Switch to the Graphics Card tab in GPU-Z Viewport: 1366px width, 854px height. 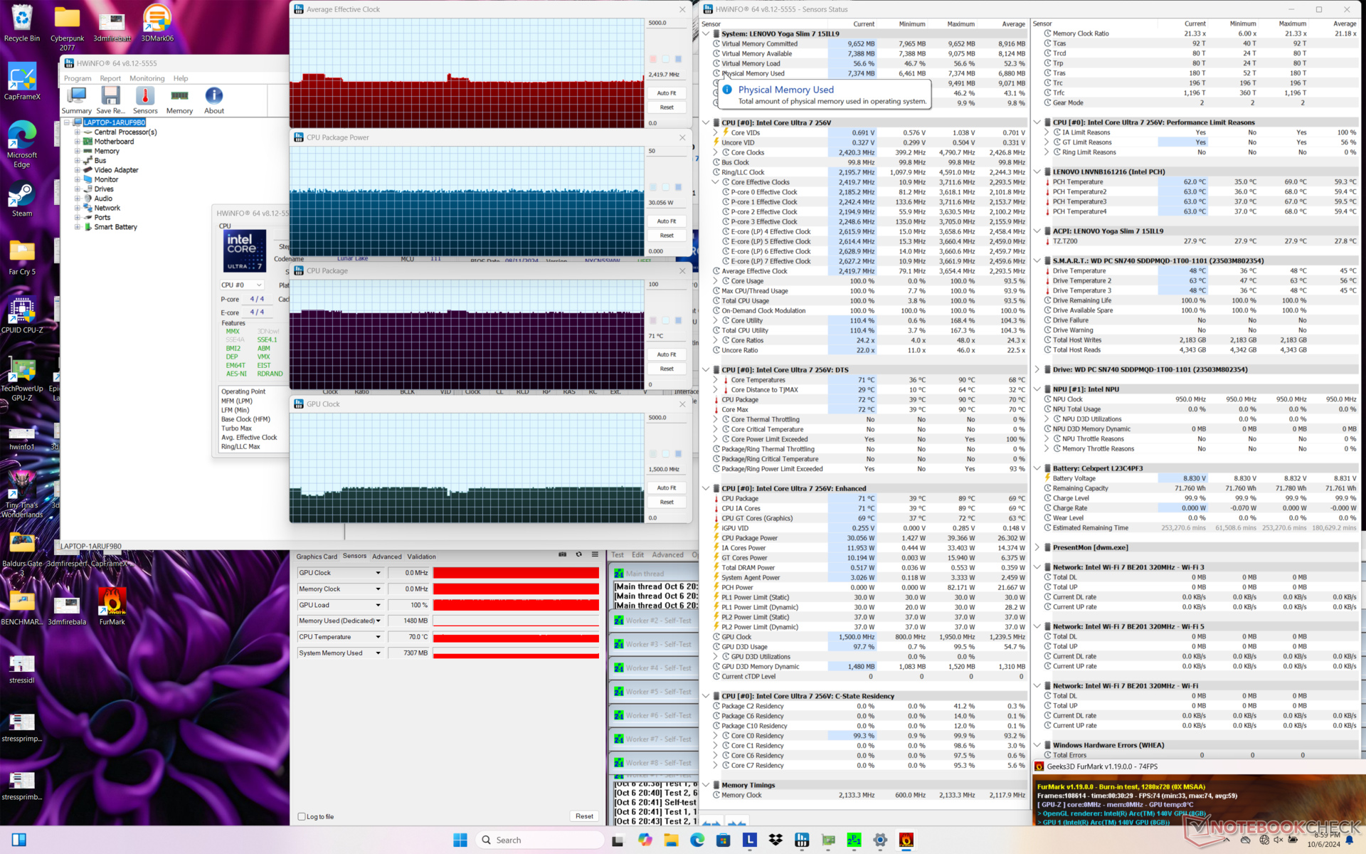[317, 557]
